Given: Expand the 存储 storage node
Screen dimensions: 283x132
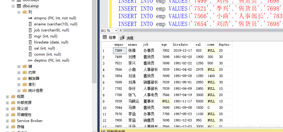Looking at the screenshot, I should (x=7, y=127).
